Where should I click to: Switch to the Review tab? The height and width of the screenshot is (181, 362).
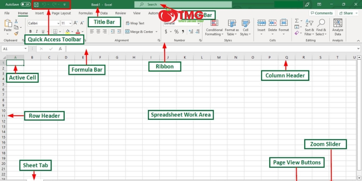coord(120,13)
